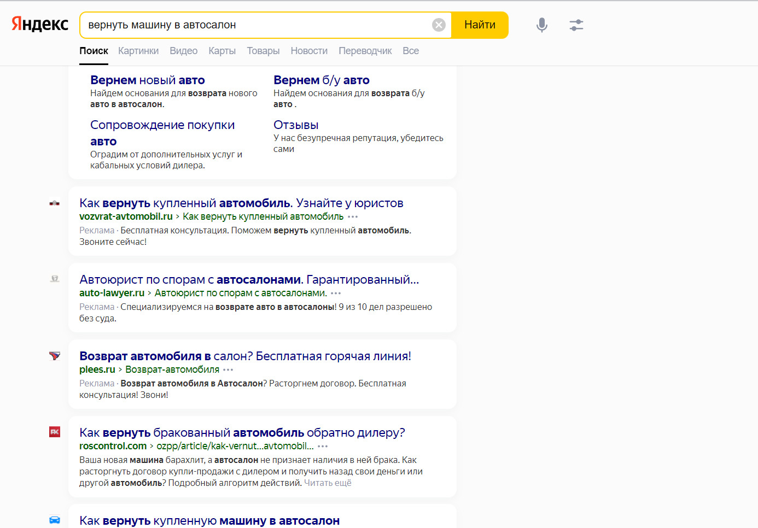
Task: Open Как вернуть купленную машину в автосалон title
Action: pos(209,521)
